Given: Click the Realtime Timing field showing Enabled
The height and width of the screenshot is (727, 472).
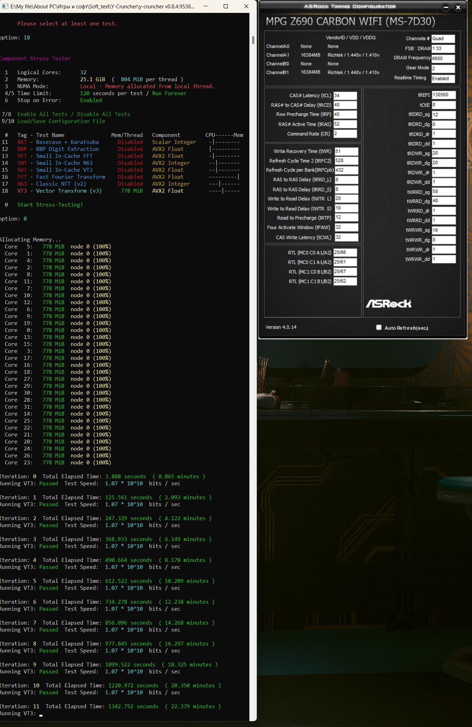Looking at the screenshot, I should click(x=443, y=79).
